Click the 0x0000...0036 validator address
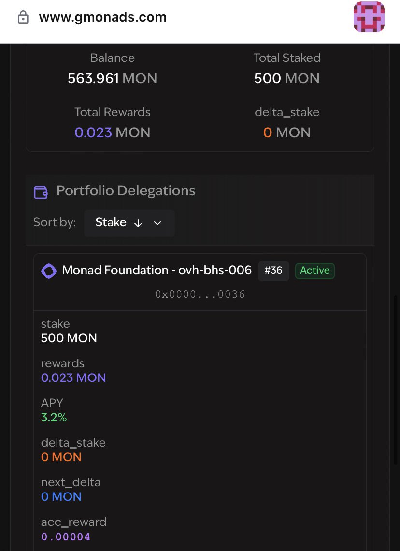The width and height of the screenshot is (400, 551). point(200,294)
